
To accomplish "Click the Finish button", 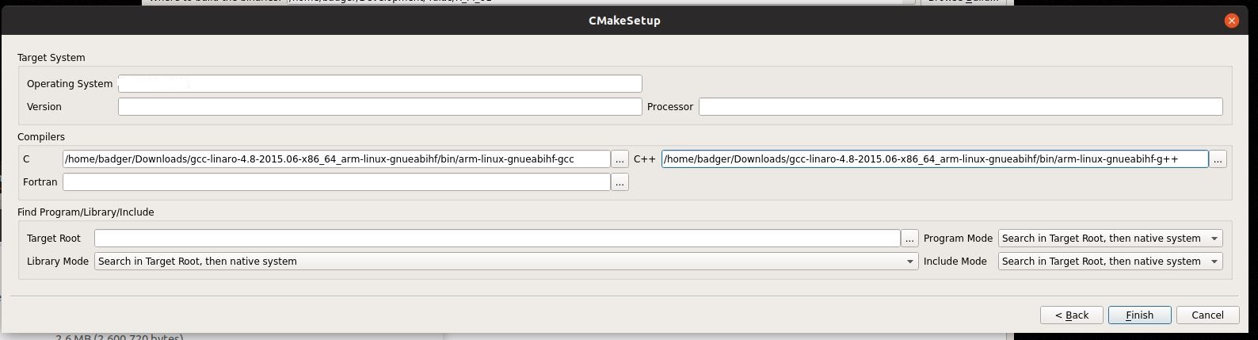I will (x=1139, y=315).
